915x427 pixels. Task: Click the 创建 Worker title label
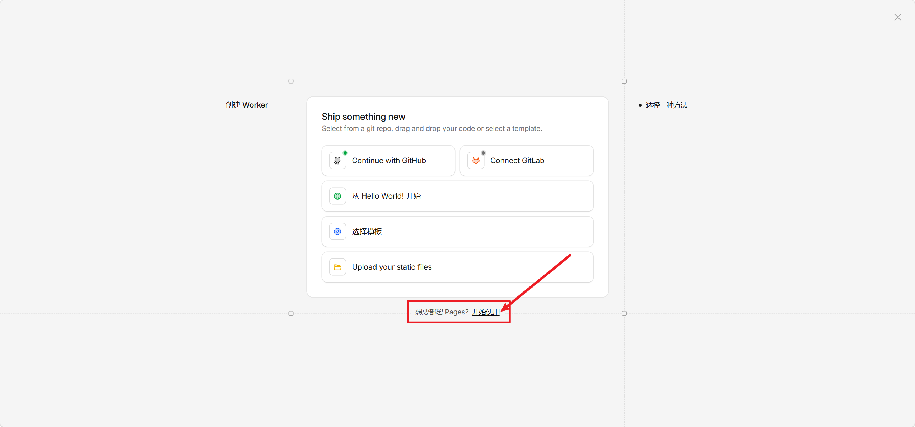click(246, 105)
